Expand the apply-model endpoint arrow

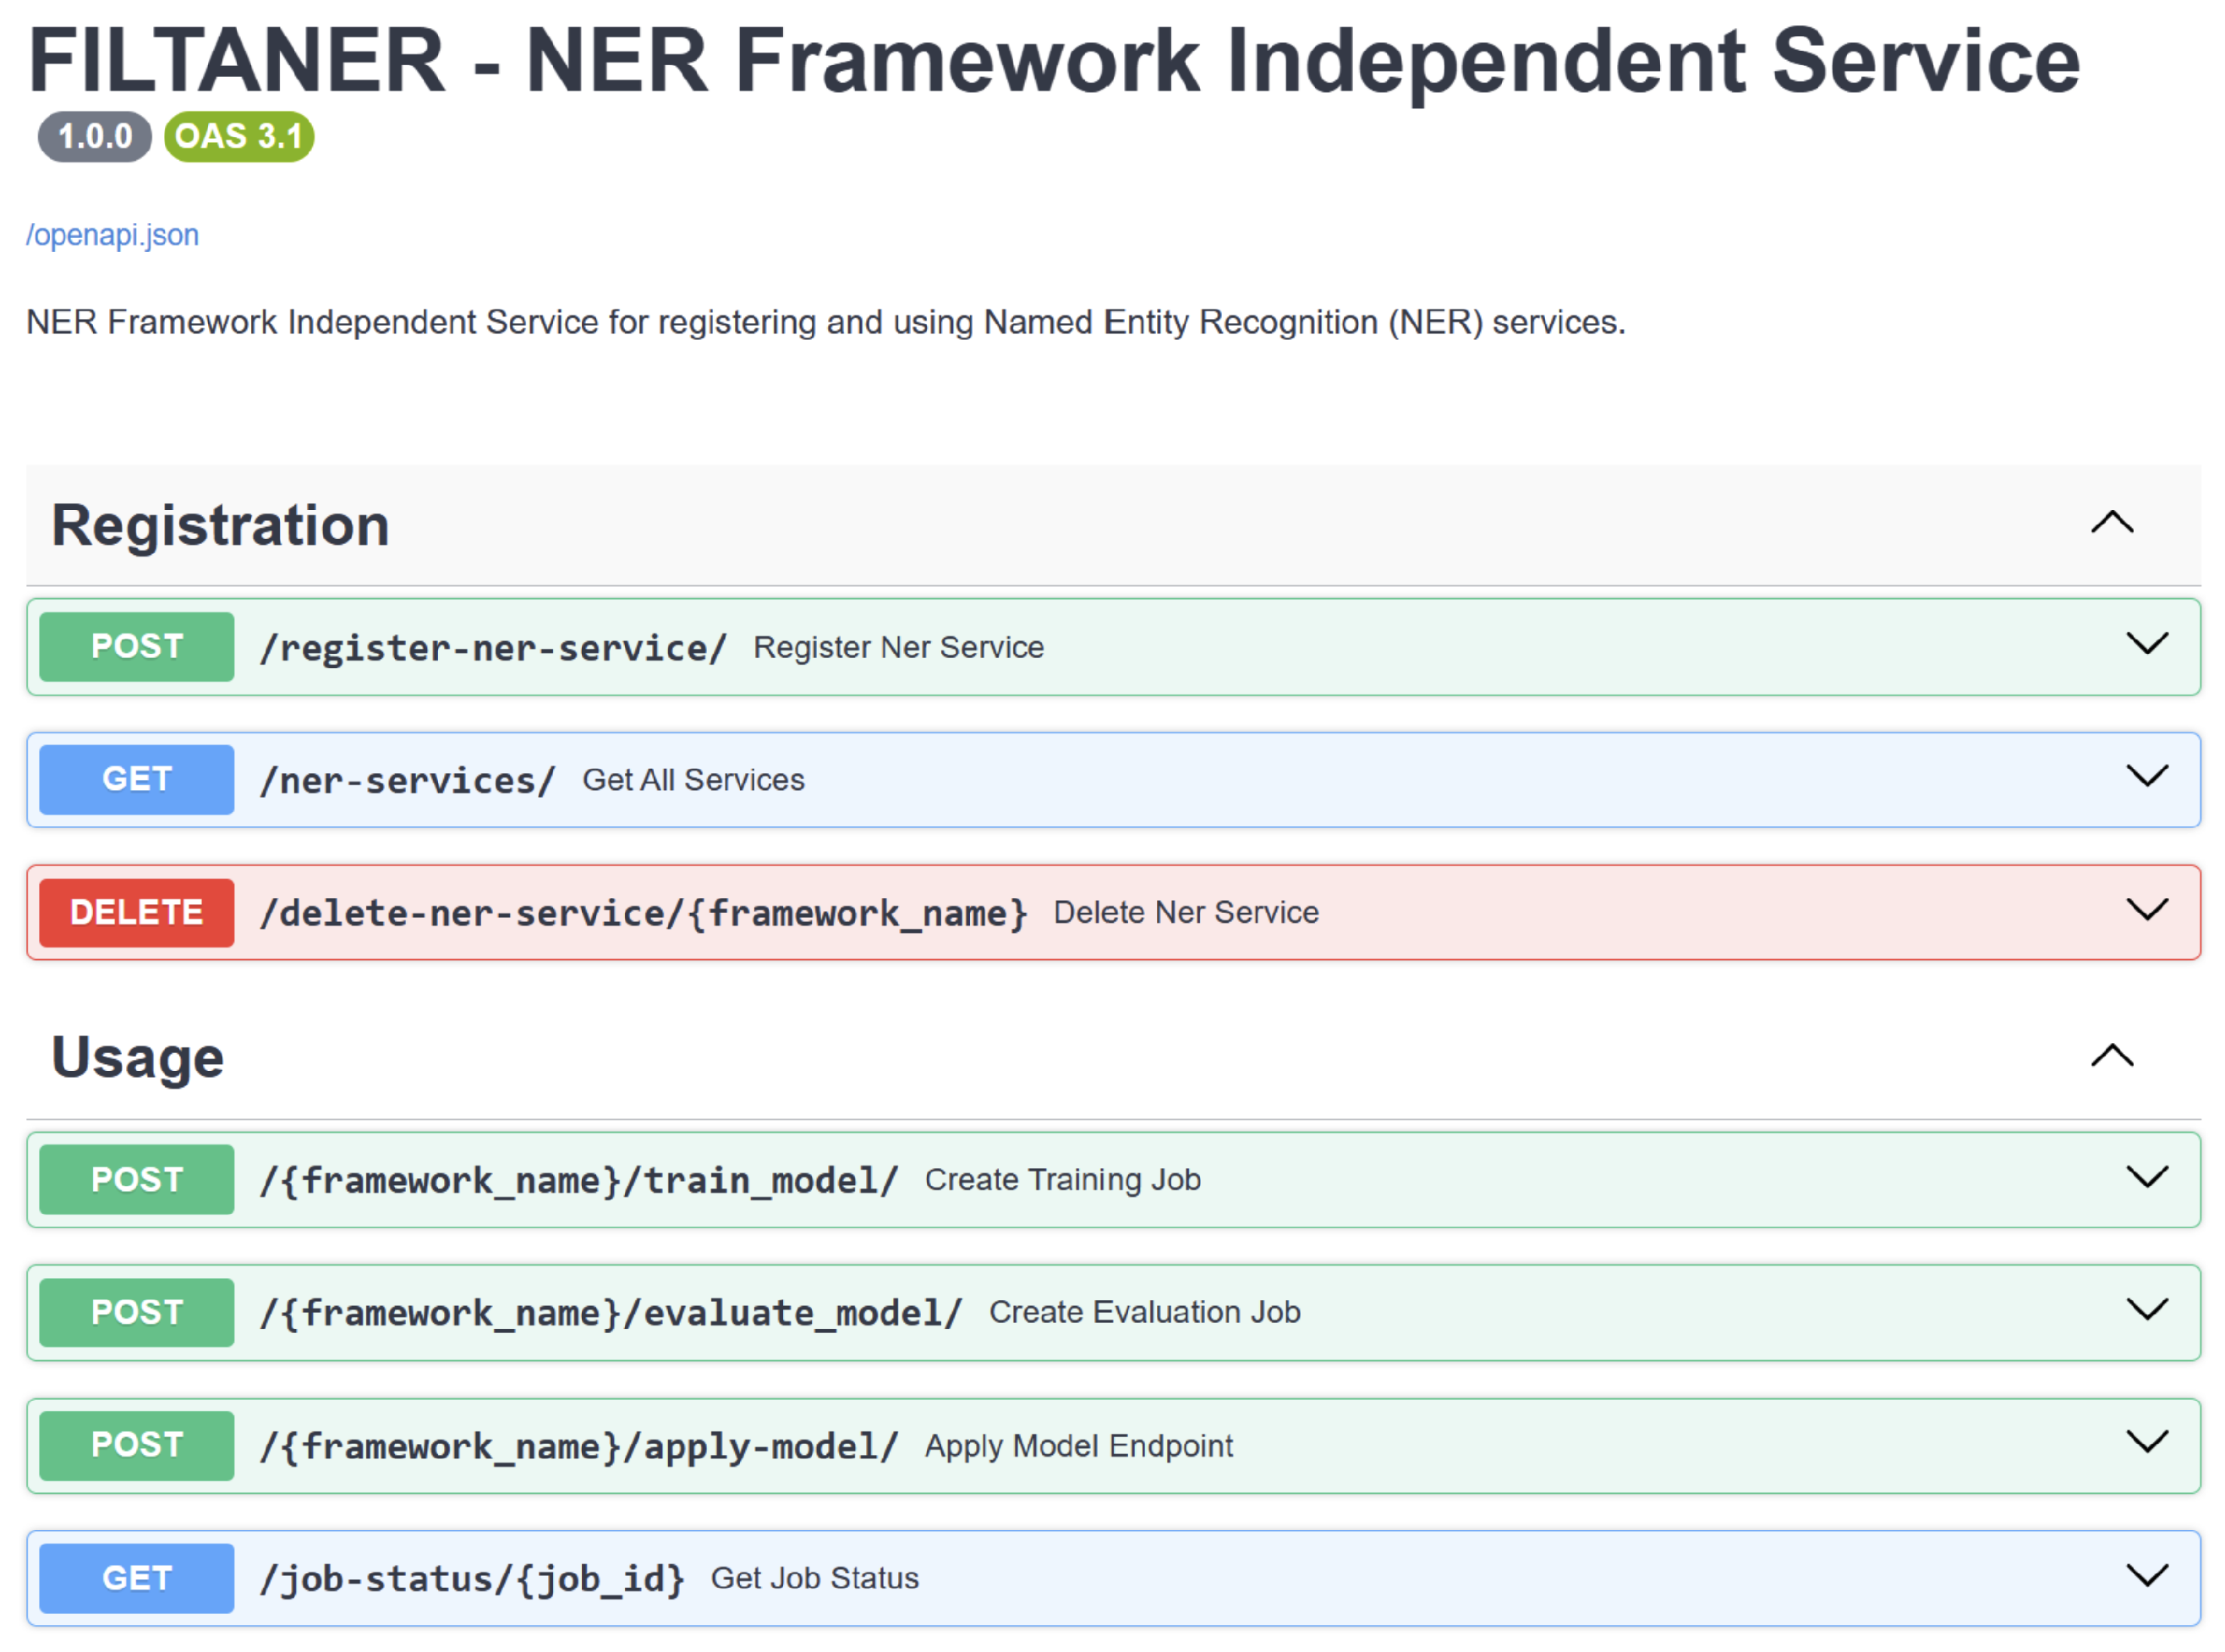(2146, 1443)
